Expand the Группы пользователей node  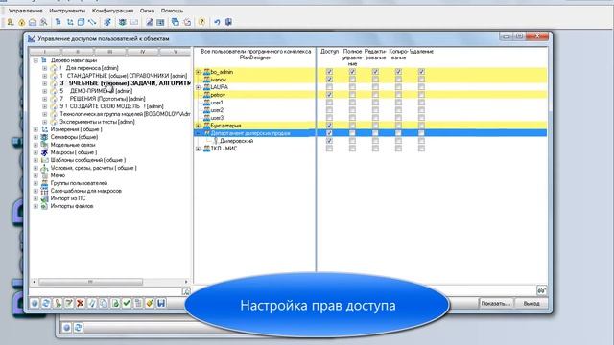35,183
